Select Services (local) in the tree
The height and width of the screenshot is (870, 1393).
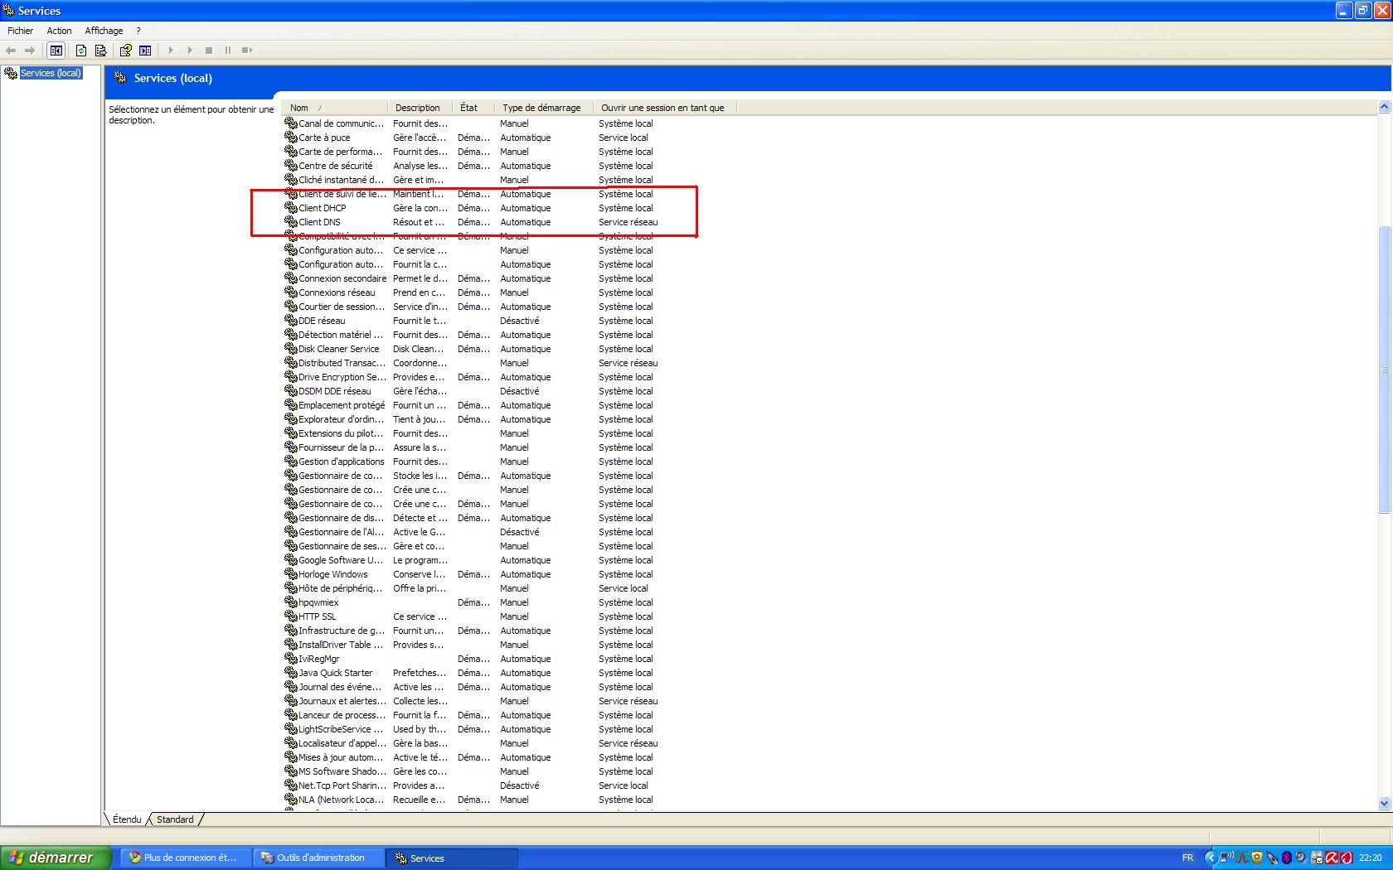click(x=51, y=73)
